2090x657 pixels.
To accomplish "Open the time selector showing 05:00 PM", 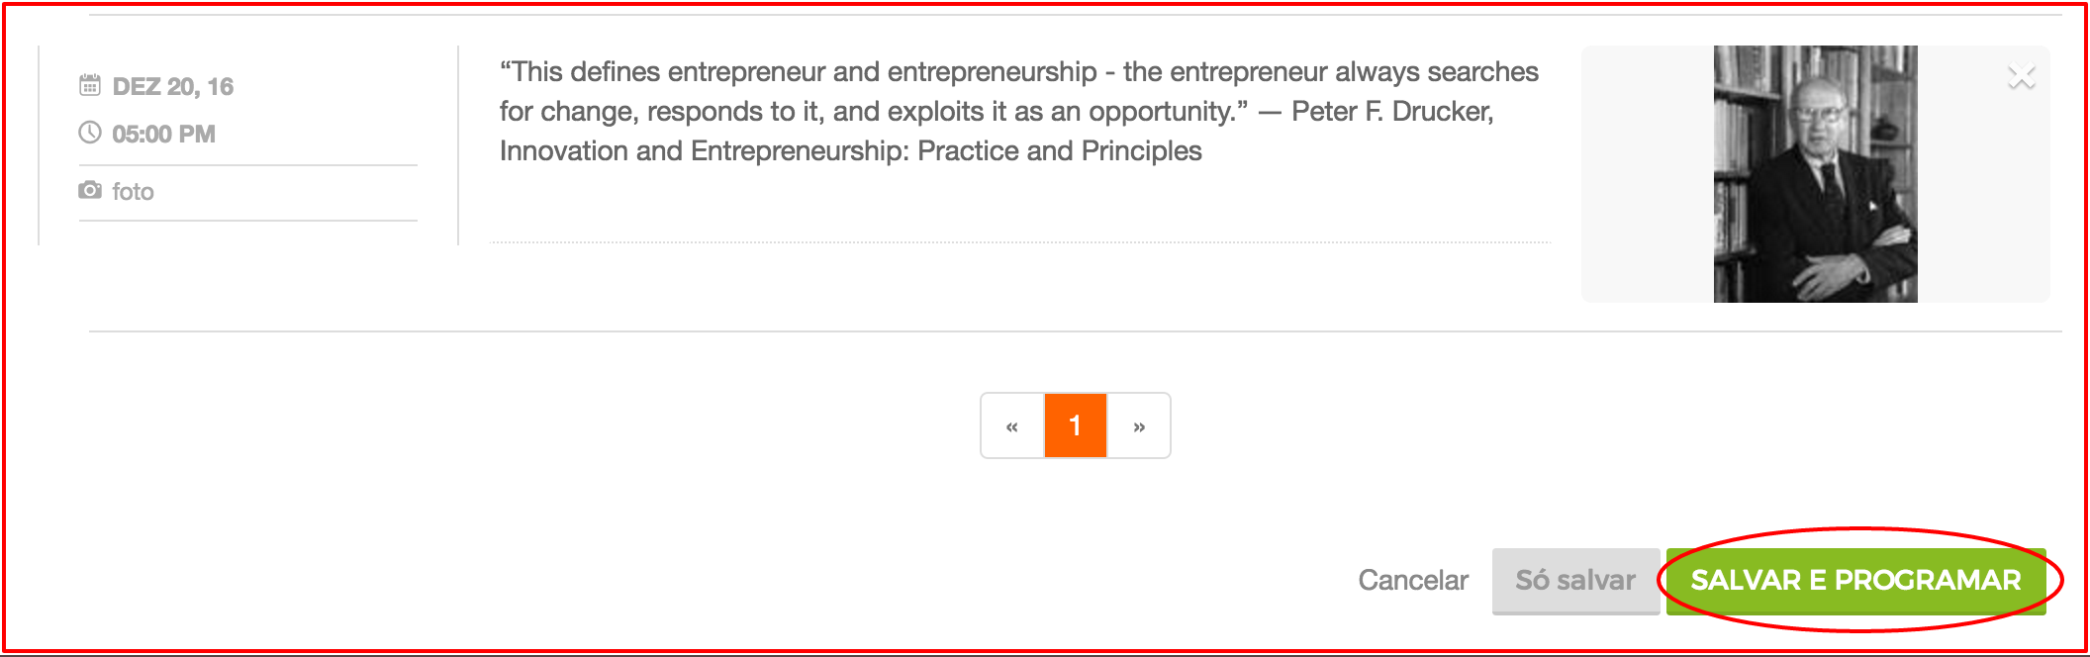I will tap(163, 135).
